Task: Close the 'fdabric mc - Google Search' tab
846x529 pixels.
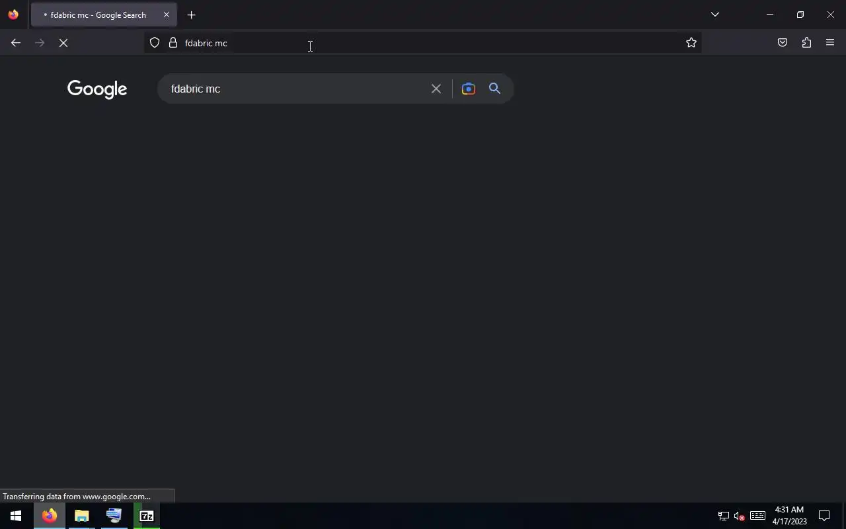Action: 167,15
